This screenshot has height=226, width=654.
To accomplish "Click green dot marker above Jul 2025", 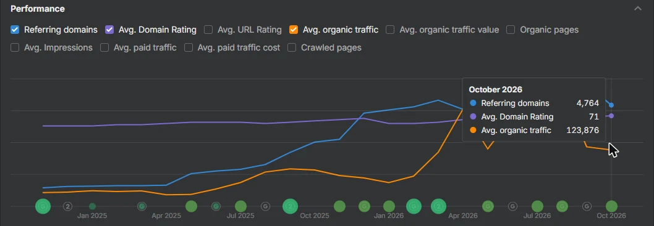I will [240, 206].
